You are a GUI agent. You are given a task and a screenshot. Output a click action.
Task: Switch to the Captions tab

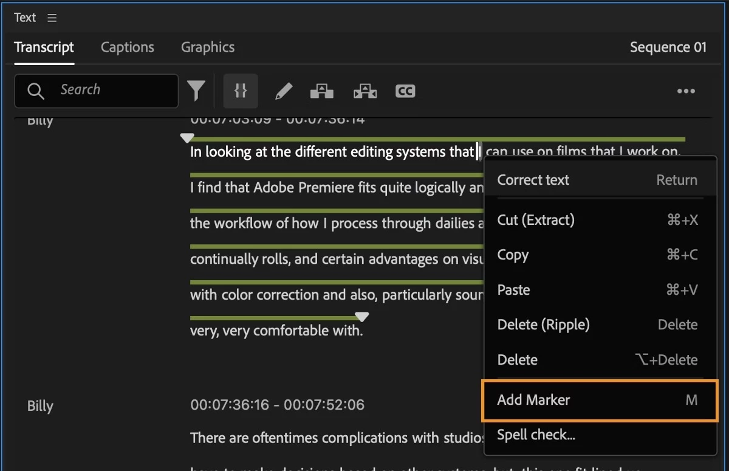(128, 47)
